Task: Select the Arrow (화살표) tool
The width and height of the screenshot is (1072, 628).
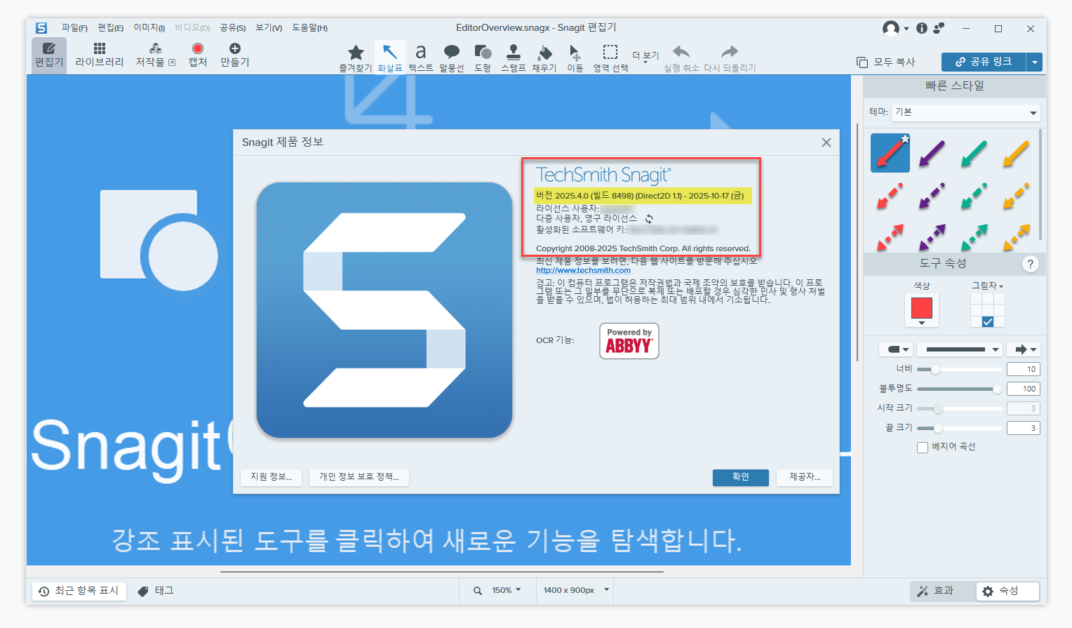Action: (x=390, y=58)
